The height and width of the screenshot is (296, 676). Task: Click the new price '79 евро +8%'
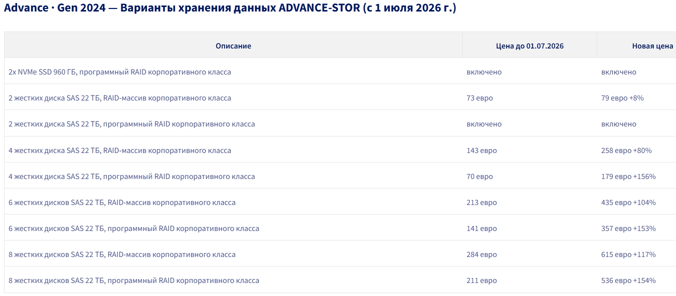click(x=622, y=98)
